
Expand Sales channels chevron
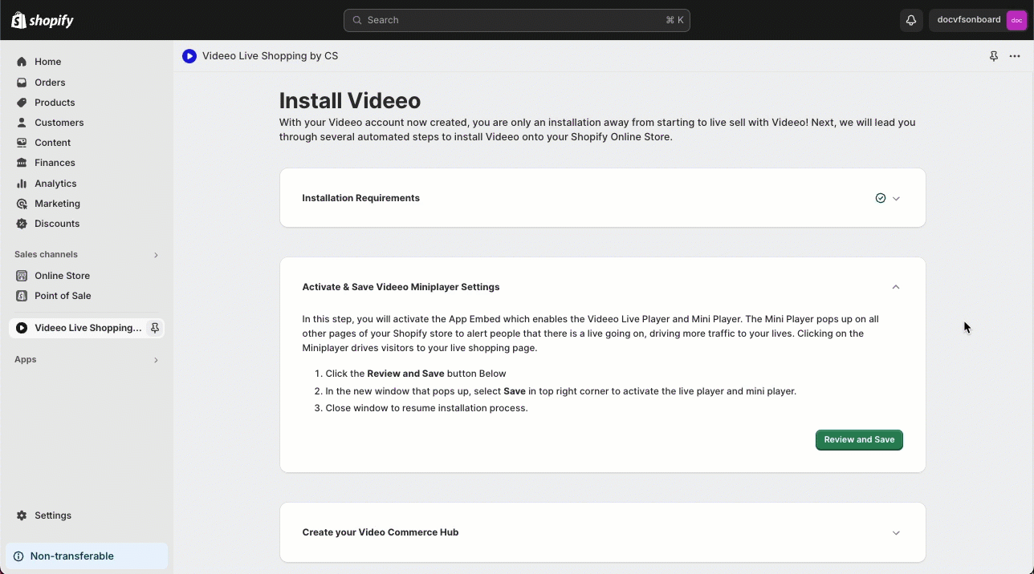(156, 255)
